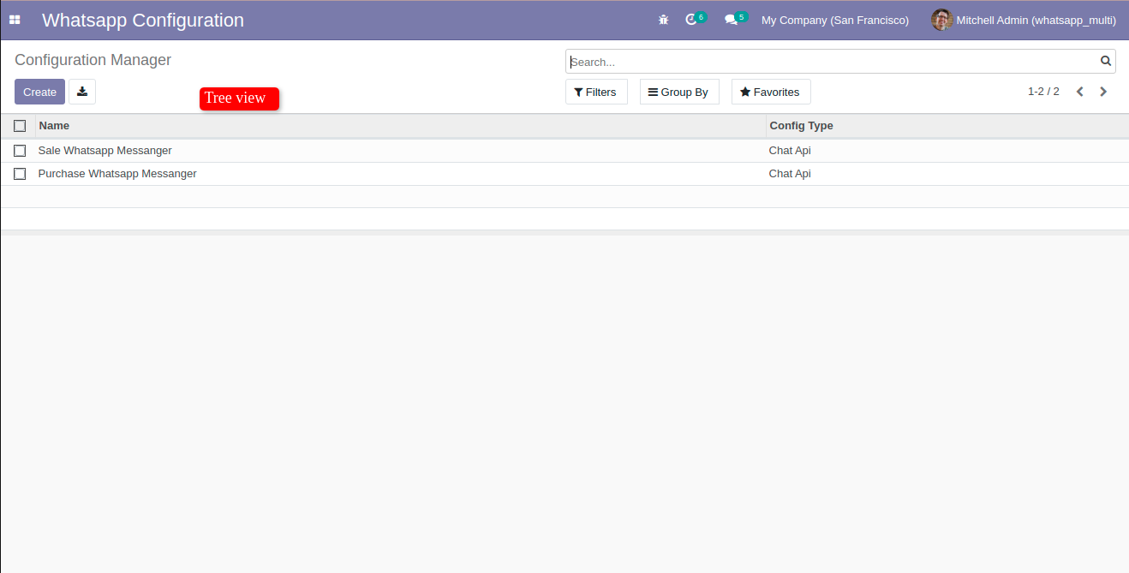Open the Sale Whatsapp Messanger record
The image size is (1129, 573).
[105, 151]
